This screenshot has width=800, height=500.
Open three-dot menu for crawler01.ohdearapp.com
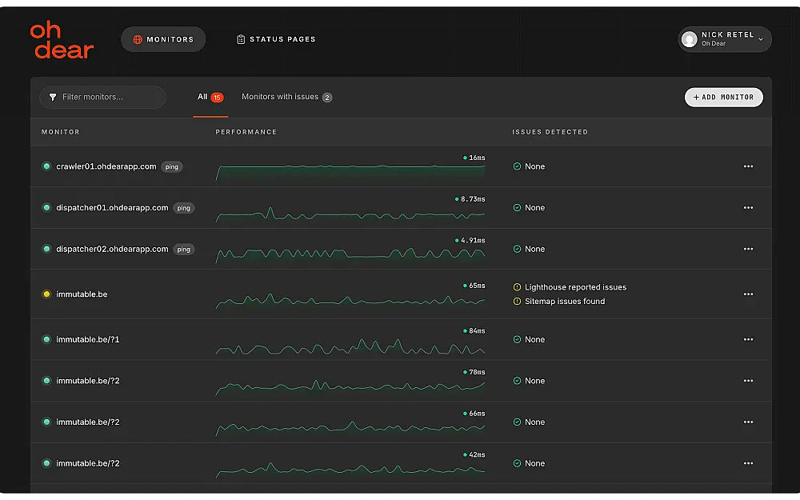(x=748, y=166)
